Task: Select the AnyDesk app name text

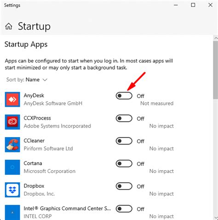Action: coord(34,96)
